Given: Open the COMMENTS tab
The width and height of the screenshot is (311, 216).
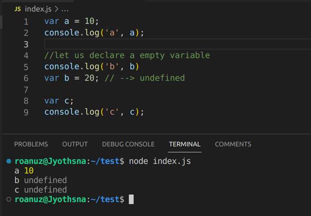Looking at the screenshot, I should tap(233, 144).
